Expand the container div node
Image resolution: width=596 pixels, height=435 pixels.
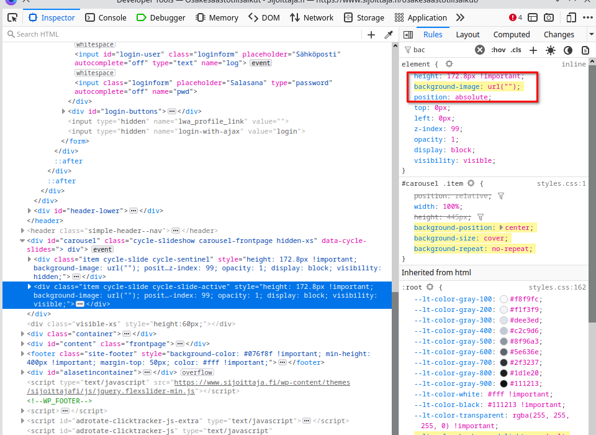22,334
